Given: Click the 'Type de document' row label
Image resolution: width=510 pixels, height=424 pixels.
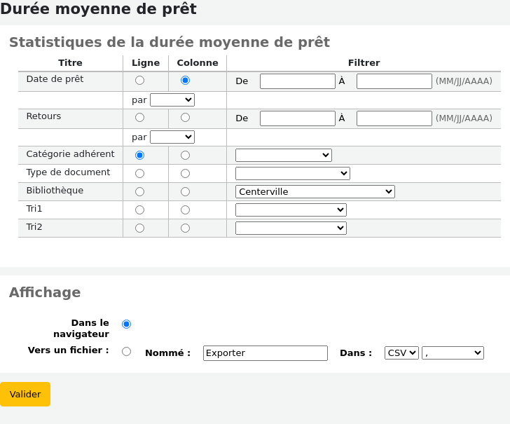Looking at the screenshot, I should pos(69,172).
